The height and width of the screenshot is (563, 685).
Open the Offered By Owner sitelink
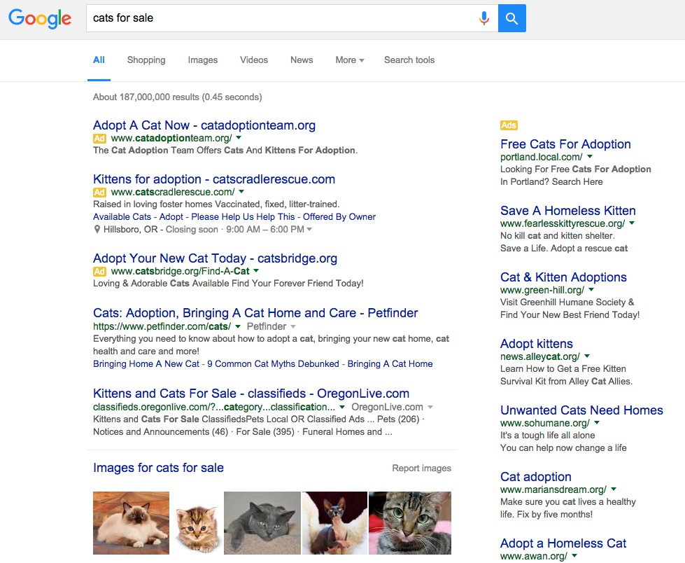pos(339,217)
